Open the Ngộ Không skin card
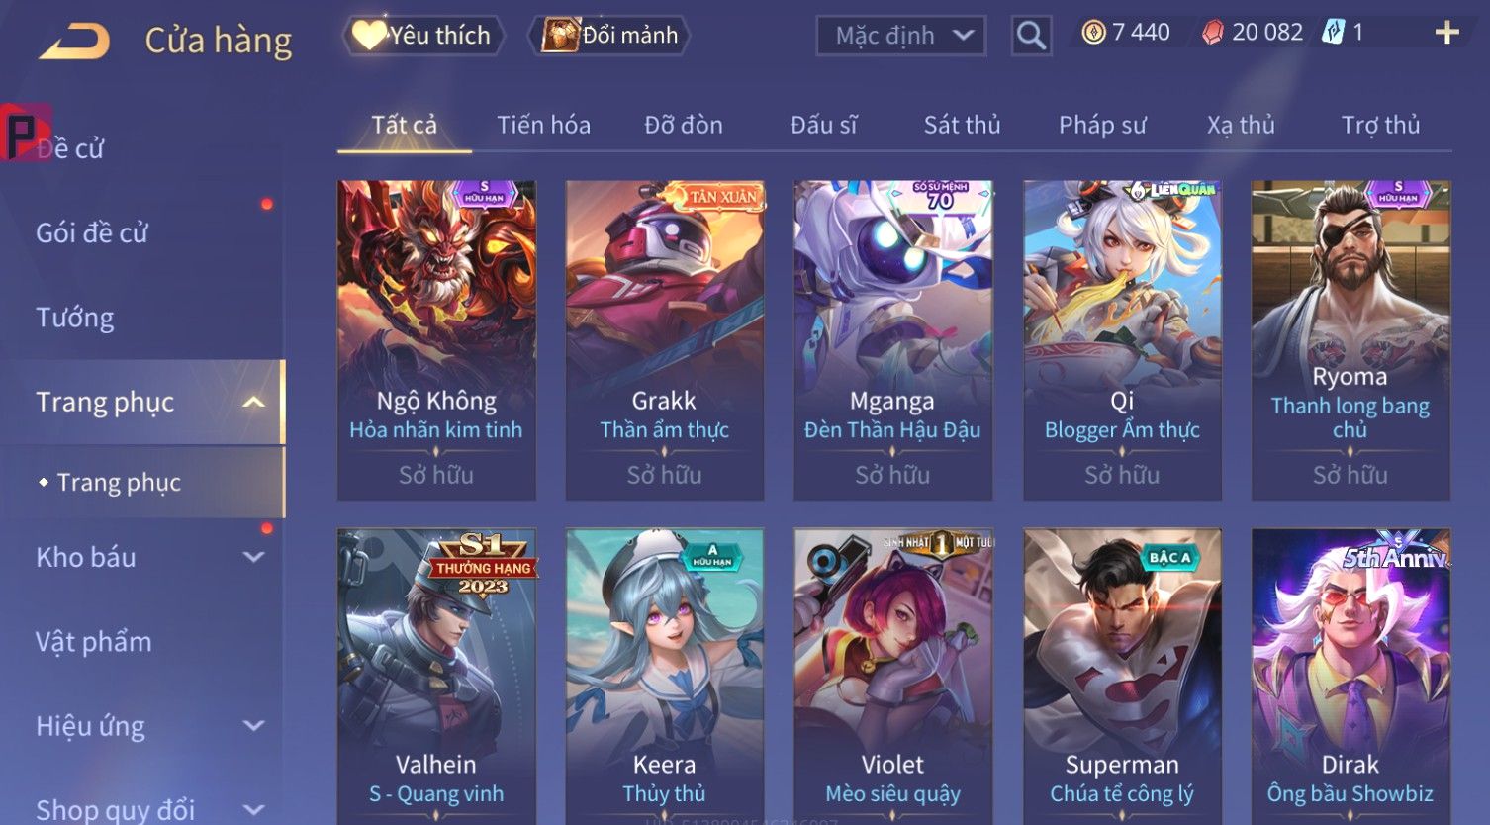 (x=436, y=339)
